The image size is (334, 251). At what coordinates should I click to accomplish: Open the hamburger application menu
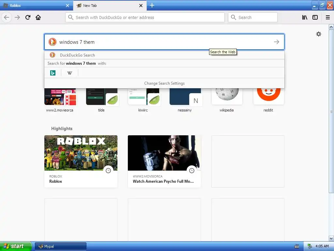[328, 17]
